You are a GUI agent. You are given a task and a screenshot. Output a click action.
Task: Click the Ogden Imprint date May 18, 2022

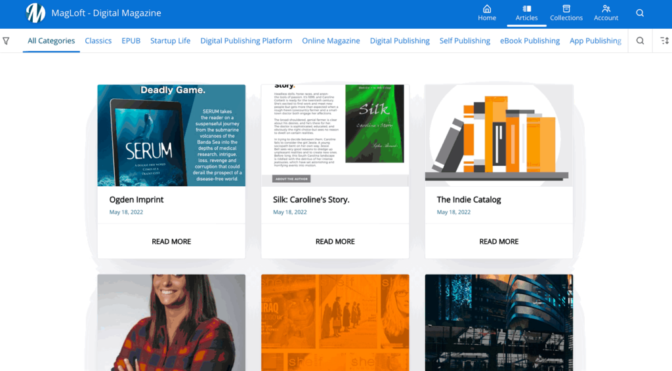click(x=126, y=212)
